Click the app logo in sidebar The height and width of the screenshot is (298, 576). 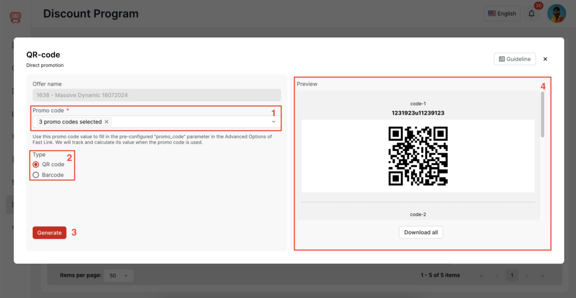(x=15, y=17)
